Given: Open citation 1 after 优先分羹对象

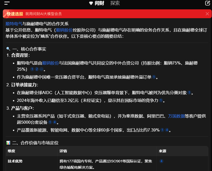Looking at the screenshot, I should [189, 93].
